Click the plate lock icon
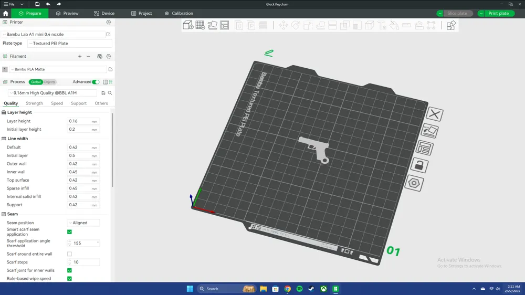Viewport: 525px width, 295px height. coord(419,165)
